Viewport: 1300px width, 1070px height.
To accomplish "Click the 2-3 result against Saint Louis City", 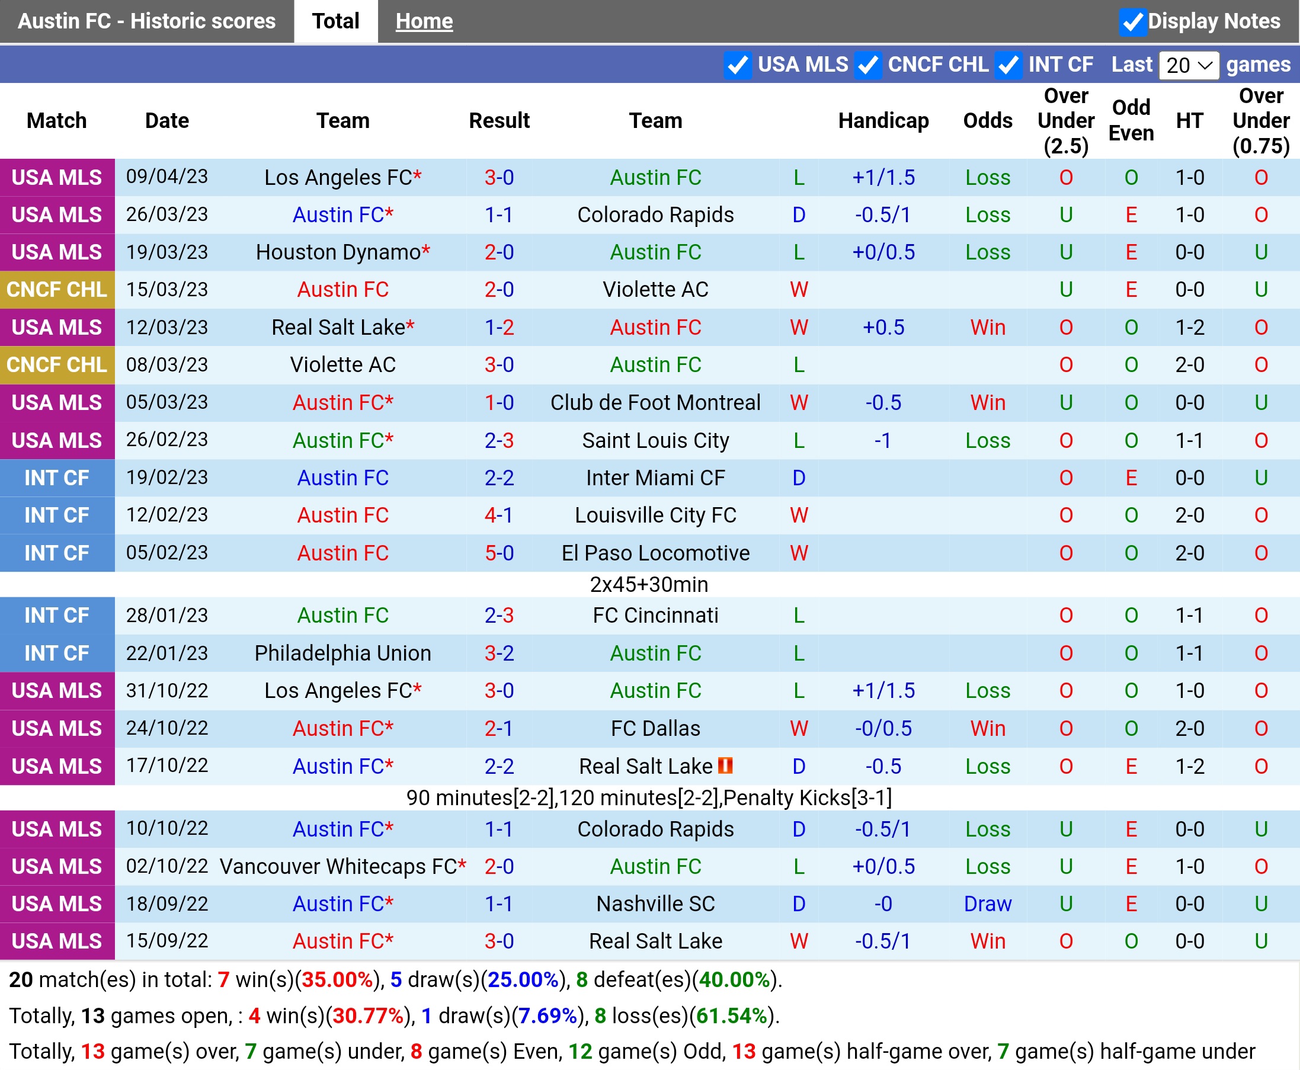I will [499, 441].
